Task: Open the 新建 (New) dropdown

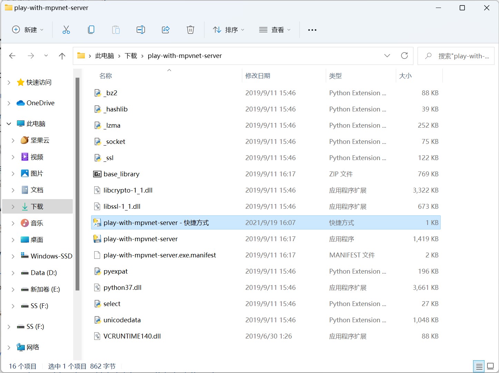Action: tap(28, 30)
